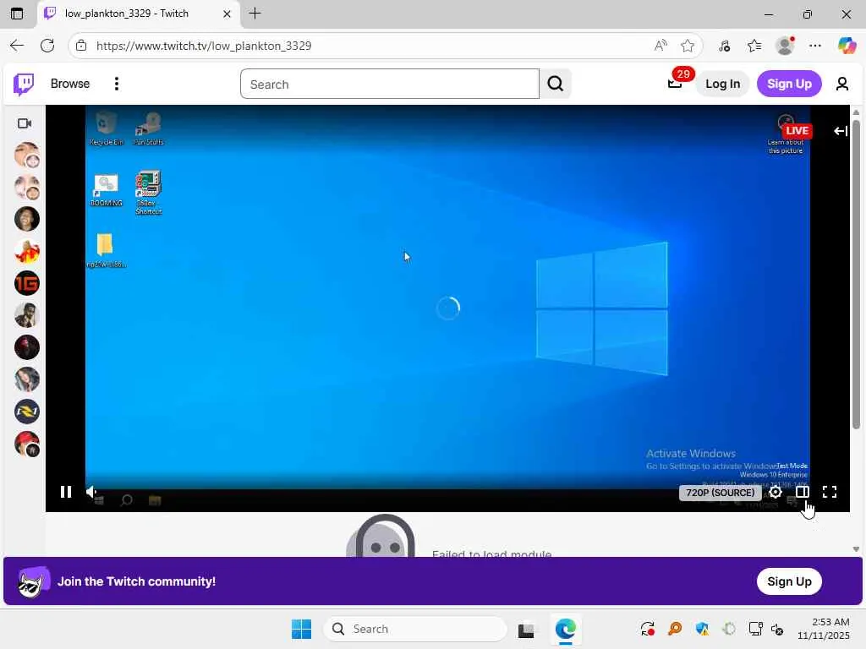Open the Browse page
The width and height of the screenshot is (866, 649).
click(70, 84)
